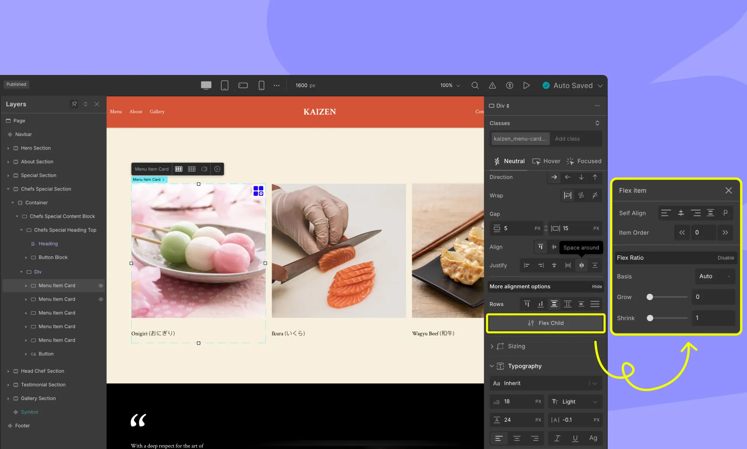The height and width of the screenshot is (449, 747).
Task: Set flex direction to left arrow
Action: point(568,177)
